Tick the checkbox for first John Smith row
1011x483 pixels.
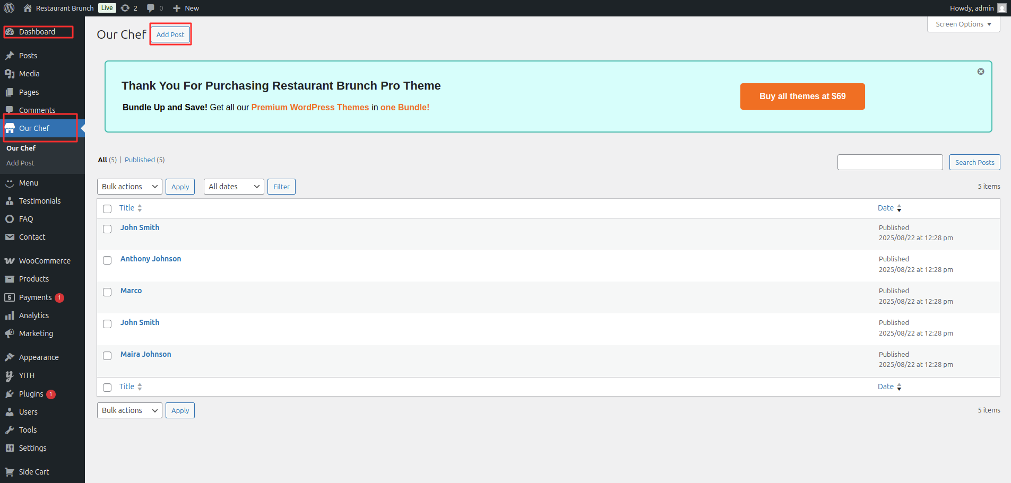[107, 229]
